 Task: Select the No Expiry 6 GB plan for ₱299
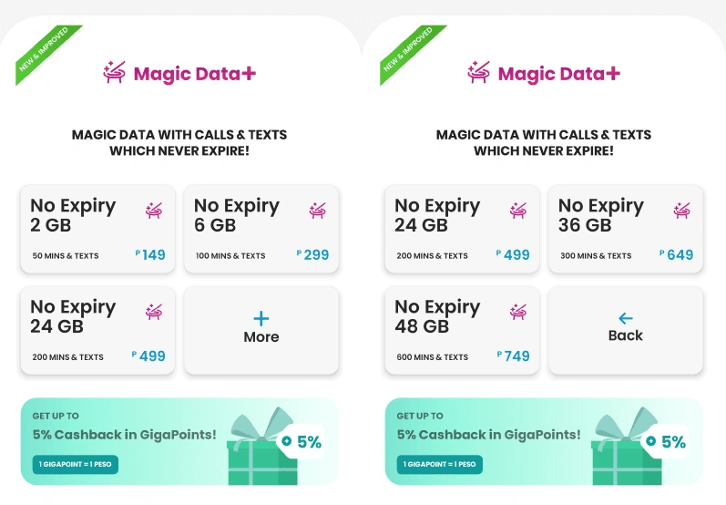(x=261, y=229)
